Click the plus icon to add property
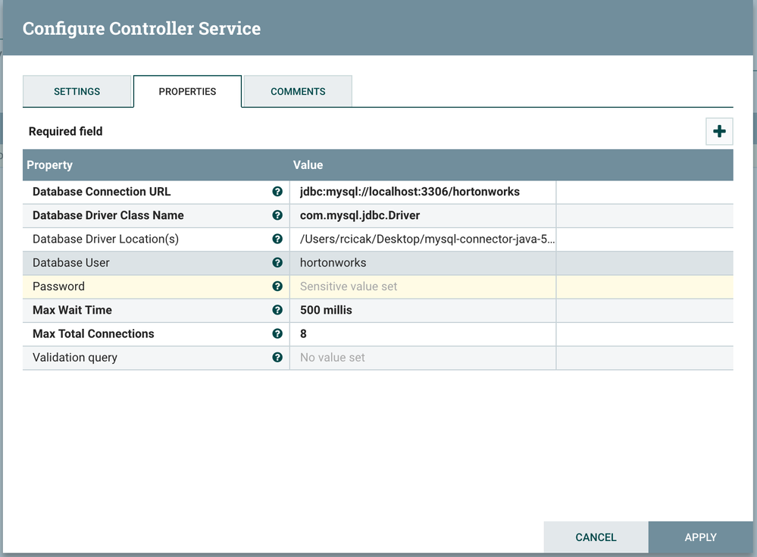757x557 pixels. (x=719, y=132)
